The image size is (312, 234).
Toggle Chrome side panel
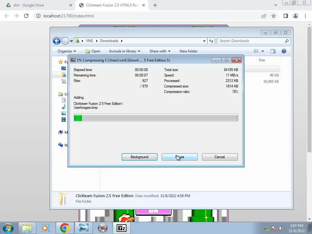pos(286,16)
